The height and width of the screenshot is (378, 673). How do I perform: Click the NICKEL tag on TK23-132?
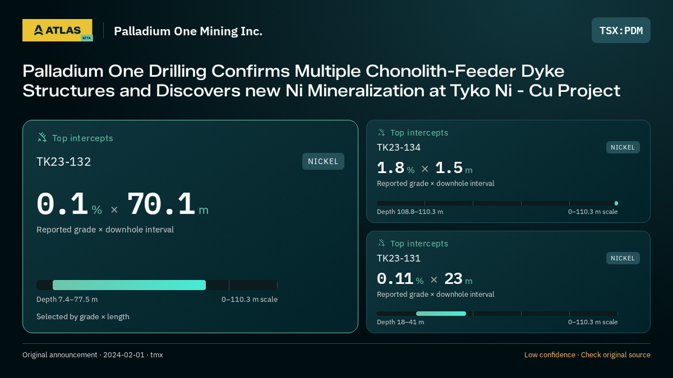click(323, 161)
